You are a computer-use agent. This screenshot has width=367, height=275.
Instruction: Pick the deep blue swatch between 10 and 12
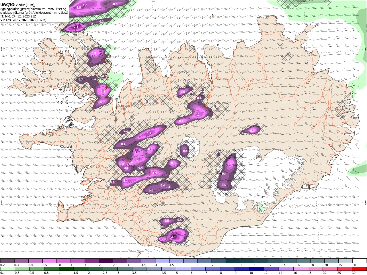257,269
